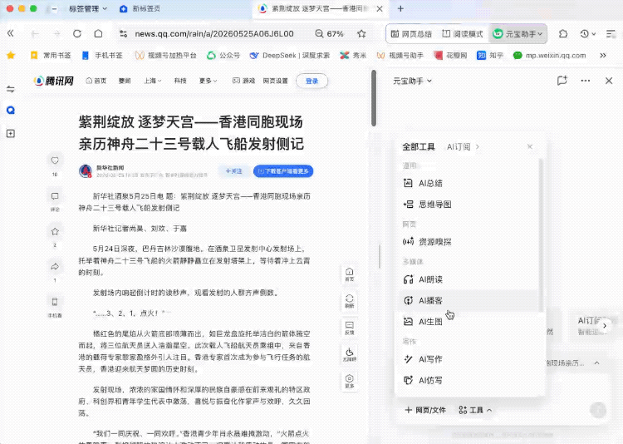Open 视频号加热平台 bookmark
Image resolution: width=623 pixels, height=444 pixels.
(165, 56)
